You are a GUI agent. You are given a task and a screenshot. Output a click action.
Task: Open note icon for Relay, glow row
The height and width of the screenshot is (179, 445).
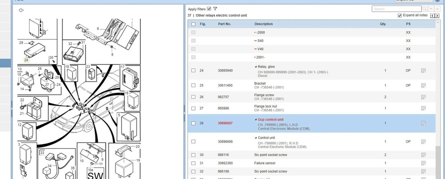(x=423, y=71)
